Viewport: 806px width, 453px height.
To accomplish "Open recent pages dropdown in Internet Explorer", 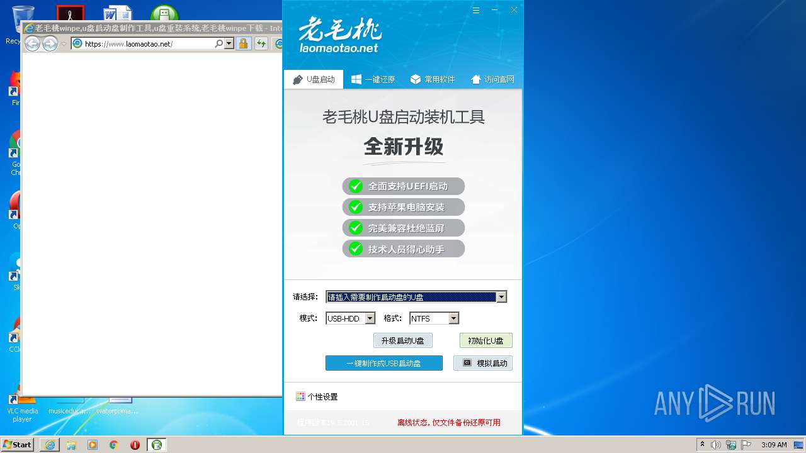I will pyautogui.click(x=64, y=44).
